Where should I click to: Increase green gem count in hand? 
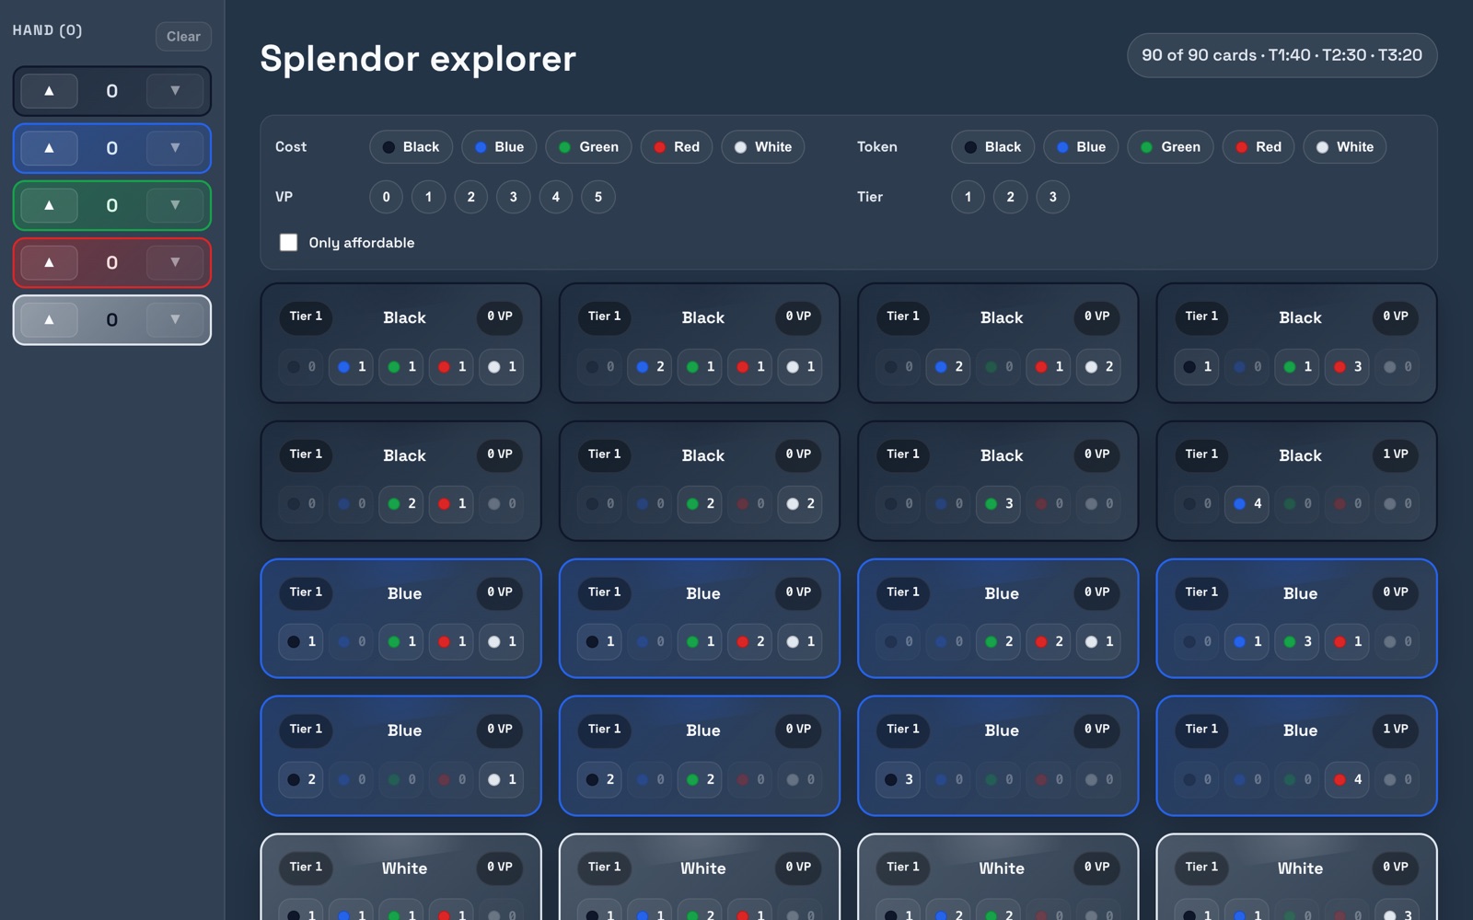coord(49,205)
